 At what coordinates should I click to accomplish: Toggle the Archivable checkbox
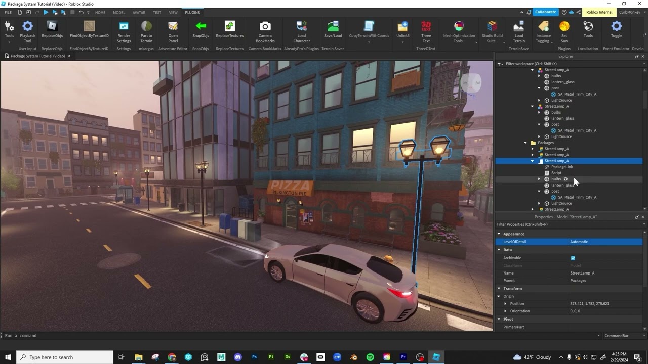(x=573, y=258)
